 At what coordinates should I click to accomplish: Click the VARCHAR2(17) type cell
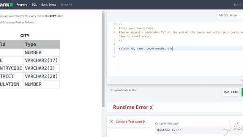[x=41, y=60]
